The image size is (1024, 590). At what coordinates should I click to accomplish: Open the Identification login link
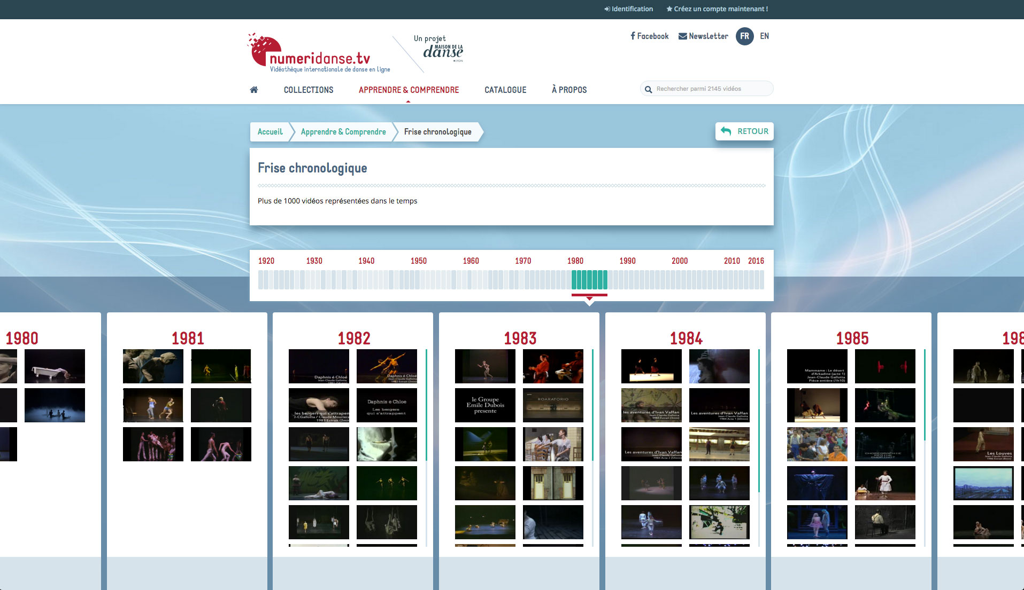pyautogui.click(x=629, y=9)
